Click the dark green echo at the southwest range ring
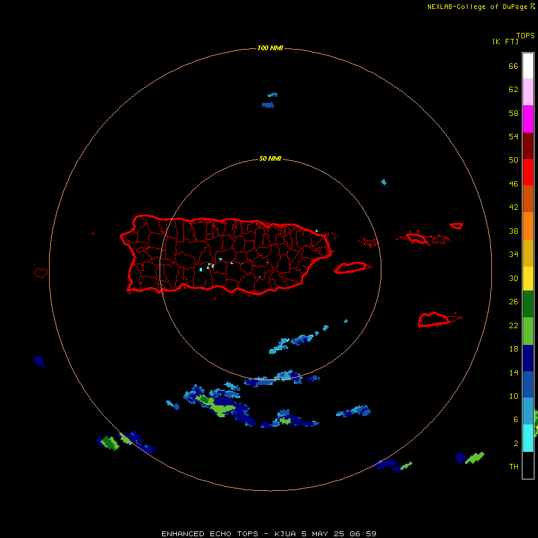Image resolution: width=538 pixels, height=538 pixels. [110, 443]
